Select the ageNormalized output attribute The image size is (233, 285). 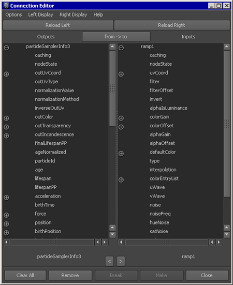click(50, 152)
